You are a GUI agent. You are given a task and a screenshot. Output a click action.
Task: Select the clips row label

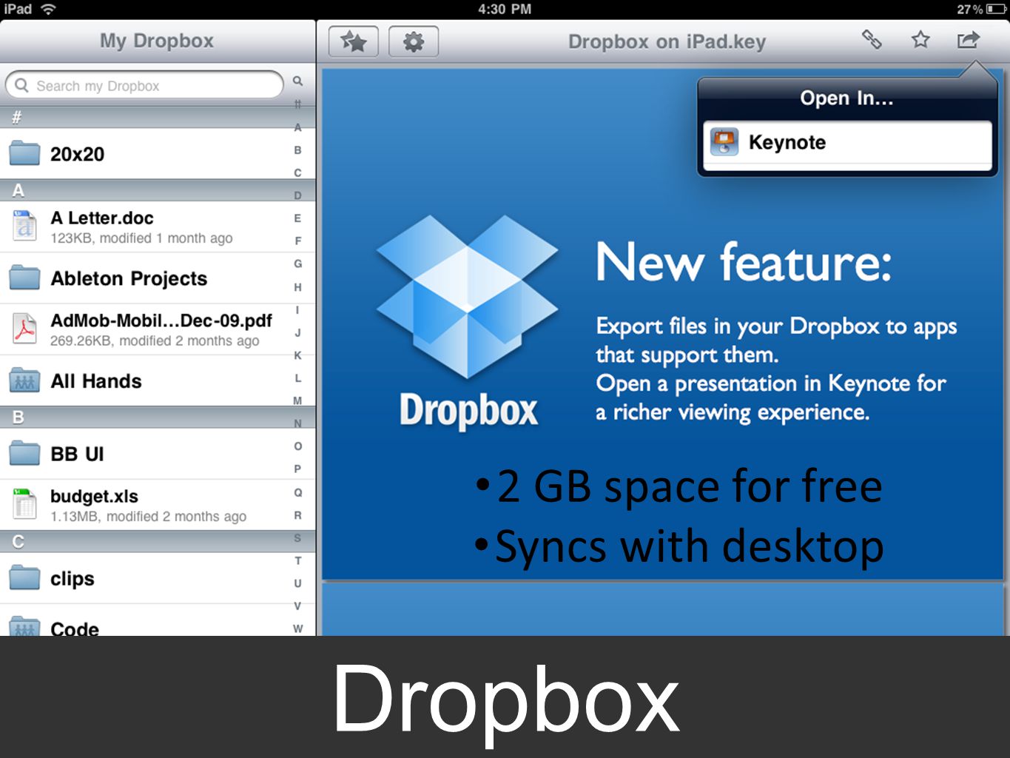[x=73, y=578]
